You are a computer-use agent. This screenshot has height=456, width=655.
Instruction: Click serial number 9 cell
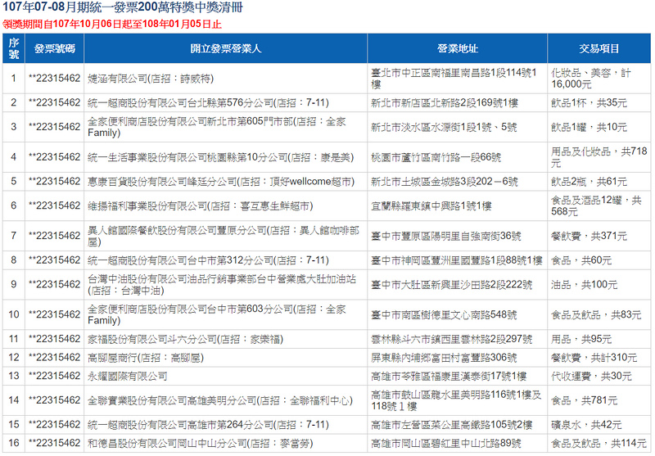coord(14,284)
